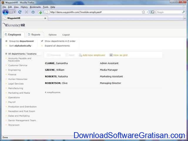Open the View menu
This screenshot has height=141, width=188.
(x=16, y=7)
